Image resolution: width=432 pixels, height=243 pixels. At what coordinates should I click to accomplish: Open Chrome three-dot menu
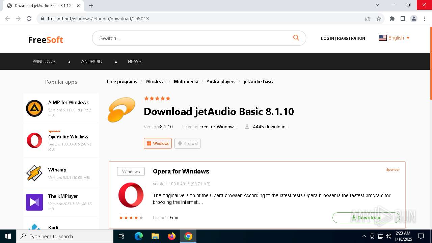point(425,19)
